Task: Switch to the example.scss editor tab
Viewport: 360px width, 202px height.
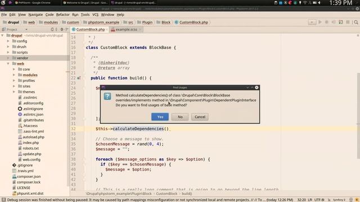Action: (126, 30)
